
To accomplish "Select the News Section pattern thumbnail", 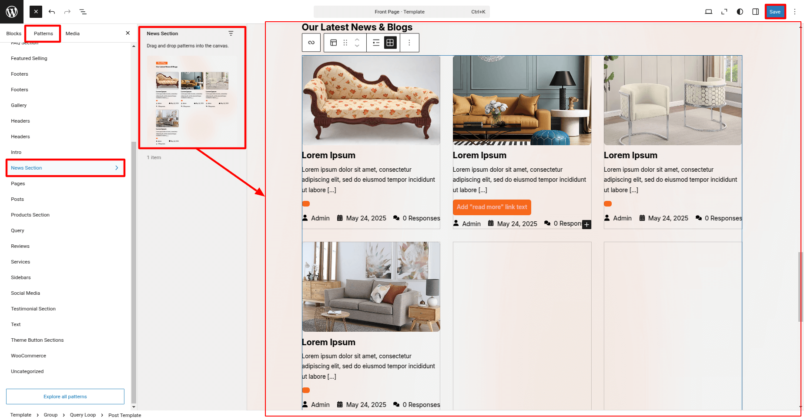I will (x=192, y=100).
